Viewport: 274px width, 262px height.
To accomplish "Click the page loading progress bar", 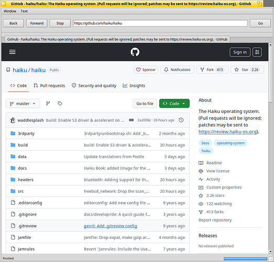I will 246,259.
